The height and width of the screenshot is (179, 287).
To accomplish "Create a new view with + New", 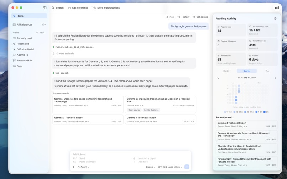I will [x=40, y=33].
